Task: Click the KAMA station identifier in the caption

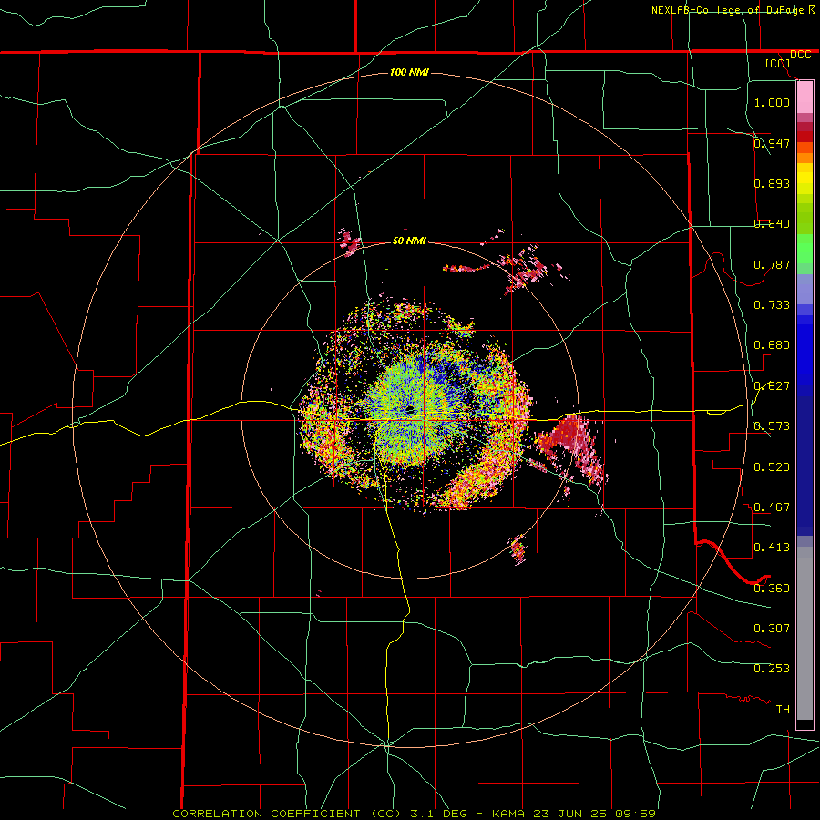Action: [x=508, y=814]
